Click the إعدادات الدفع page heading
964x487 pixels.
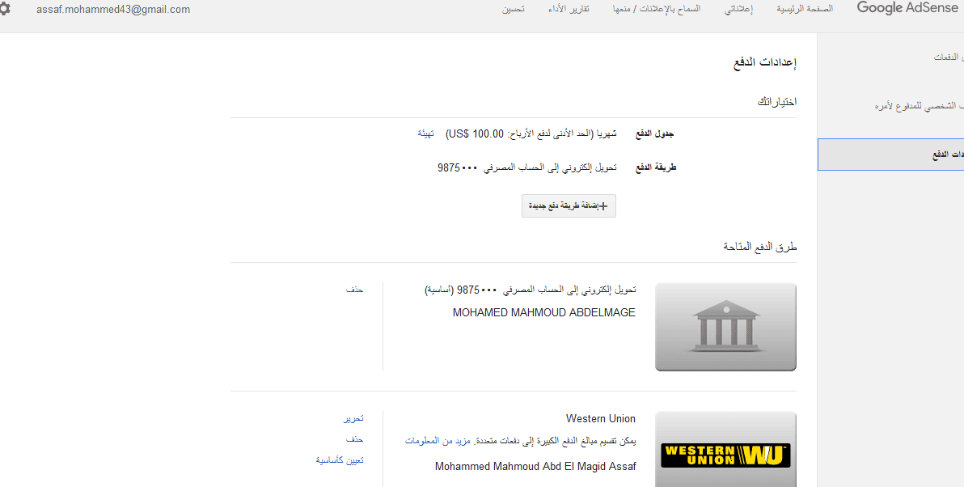click(x=765, y=62)
